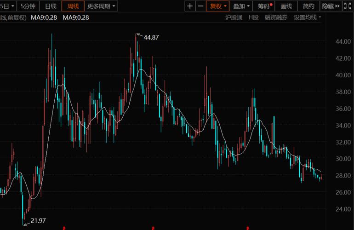Zoom in the chart with plus button

point(190,6)
